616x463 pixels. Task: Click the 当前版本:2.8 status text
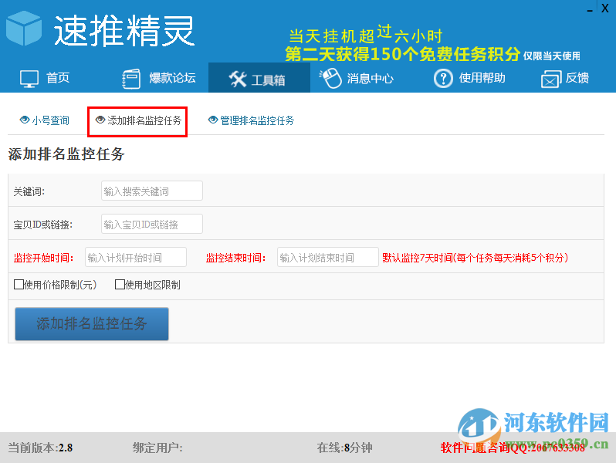click(x=40, y=448)
